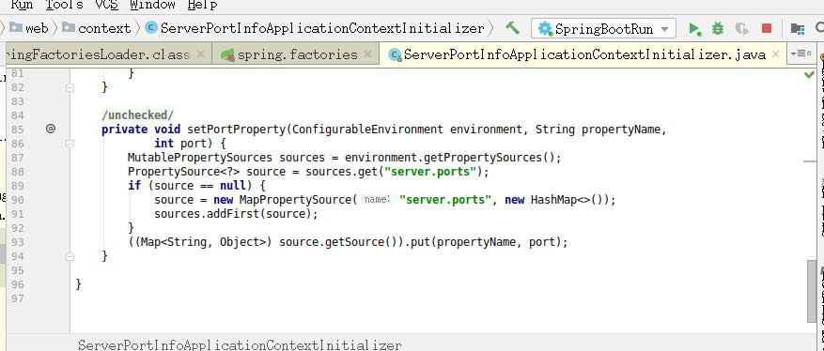The image size is (824, 351).
Task: Click the green checkmark inspection indicator
Action: coord(809,74)
